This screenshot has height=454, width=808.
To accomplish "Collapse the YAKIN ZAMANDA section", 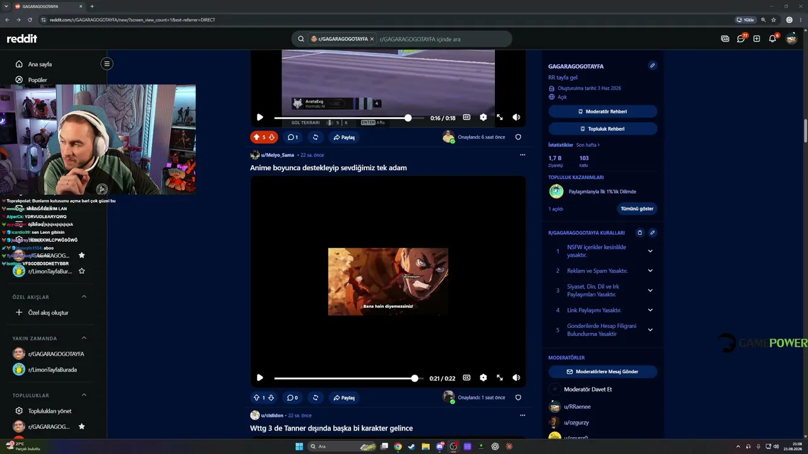I will 84,338.
